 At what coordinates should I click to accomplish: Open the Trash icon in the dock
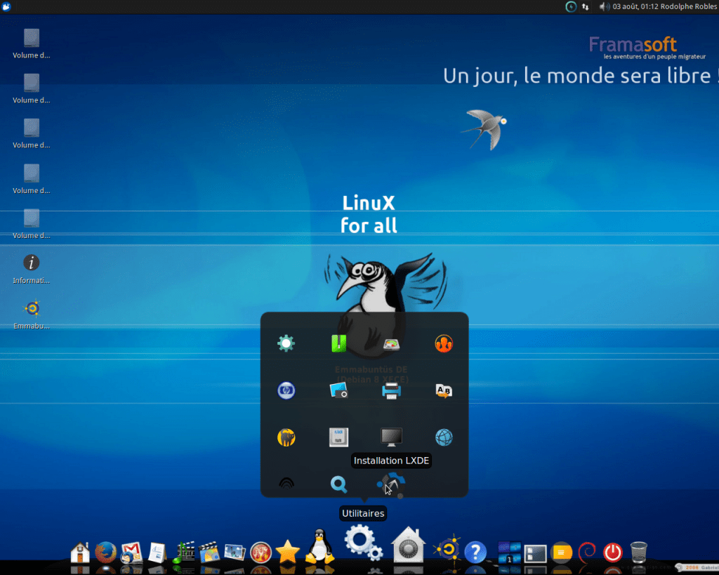(638, 552)
